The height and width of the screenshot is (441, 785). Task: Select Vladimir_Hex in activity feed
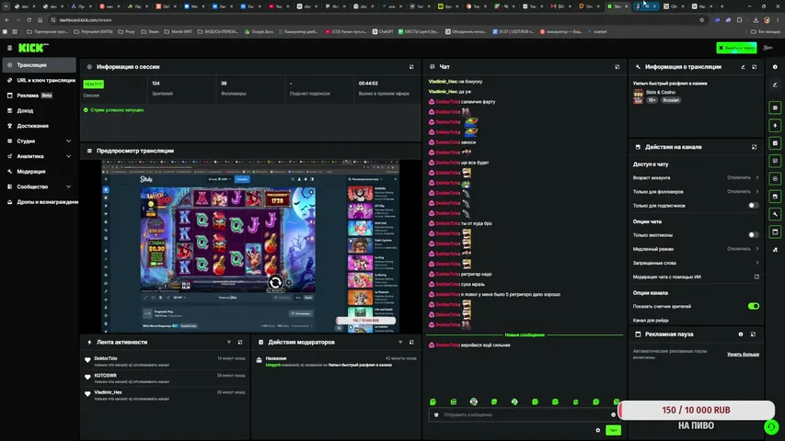pos(109,392)
